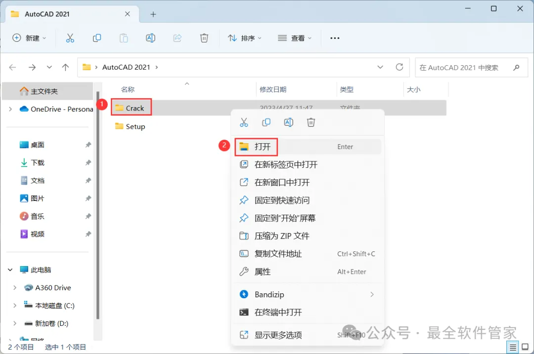Open 主文件夹 in the sidebar

click(47, 91)
